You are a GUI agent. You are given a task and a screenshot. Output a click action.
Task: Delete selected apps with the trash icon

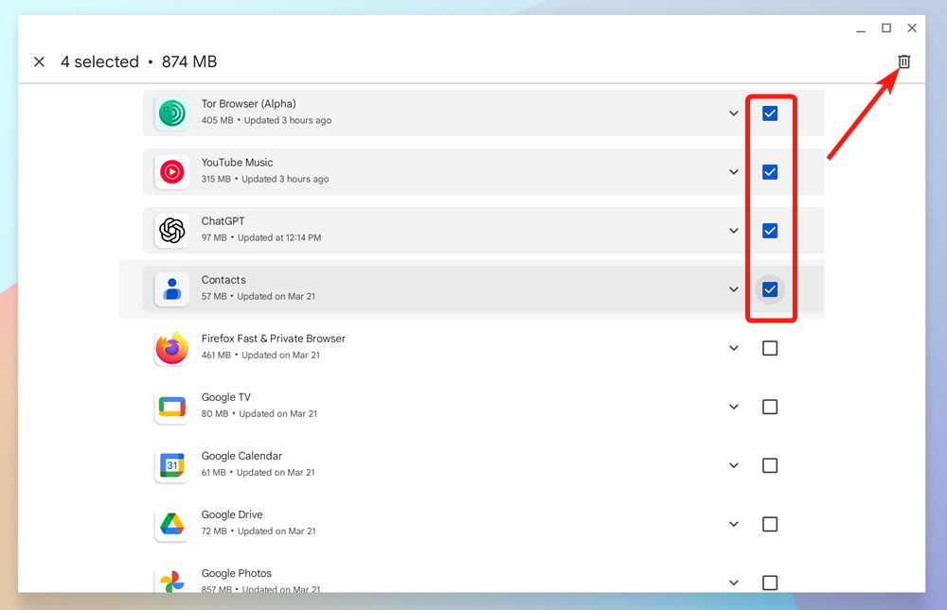[902, 61]
